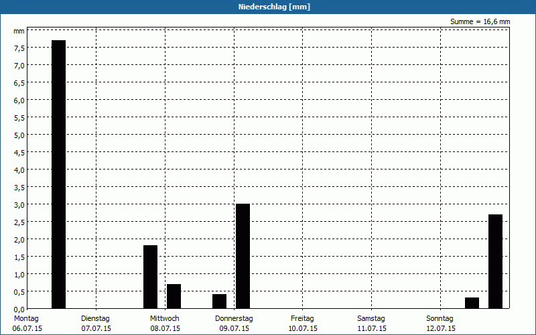Click the 12.07.15 date label
Screen dimensions: 536x335
[x=441, y=329]
